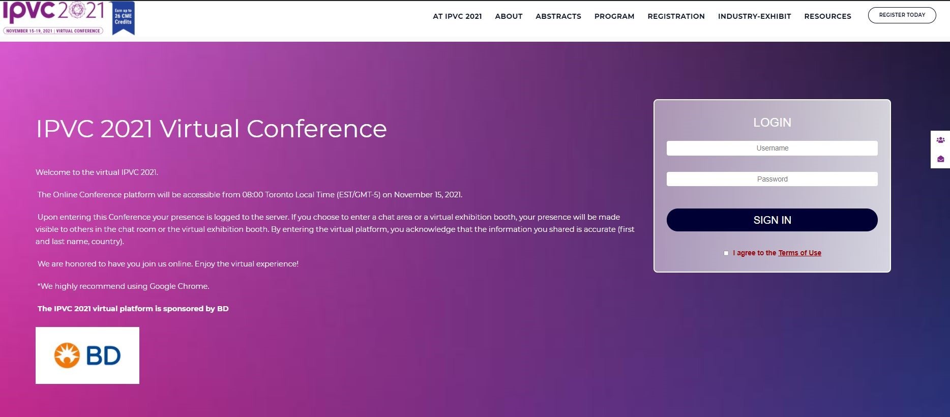The height and width of the screenshot is (417, 950).
Task: Click the 26 CME Credits ribbon badge
Action: 123,18
